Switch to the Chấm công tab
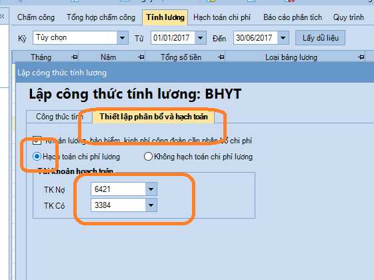The height and width of the screenshot is (280, 374). pos(36,17)
